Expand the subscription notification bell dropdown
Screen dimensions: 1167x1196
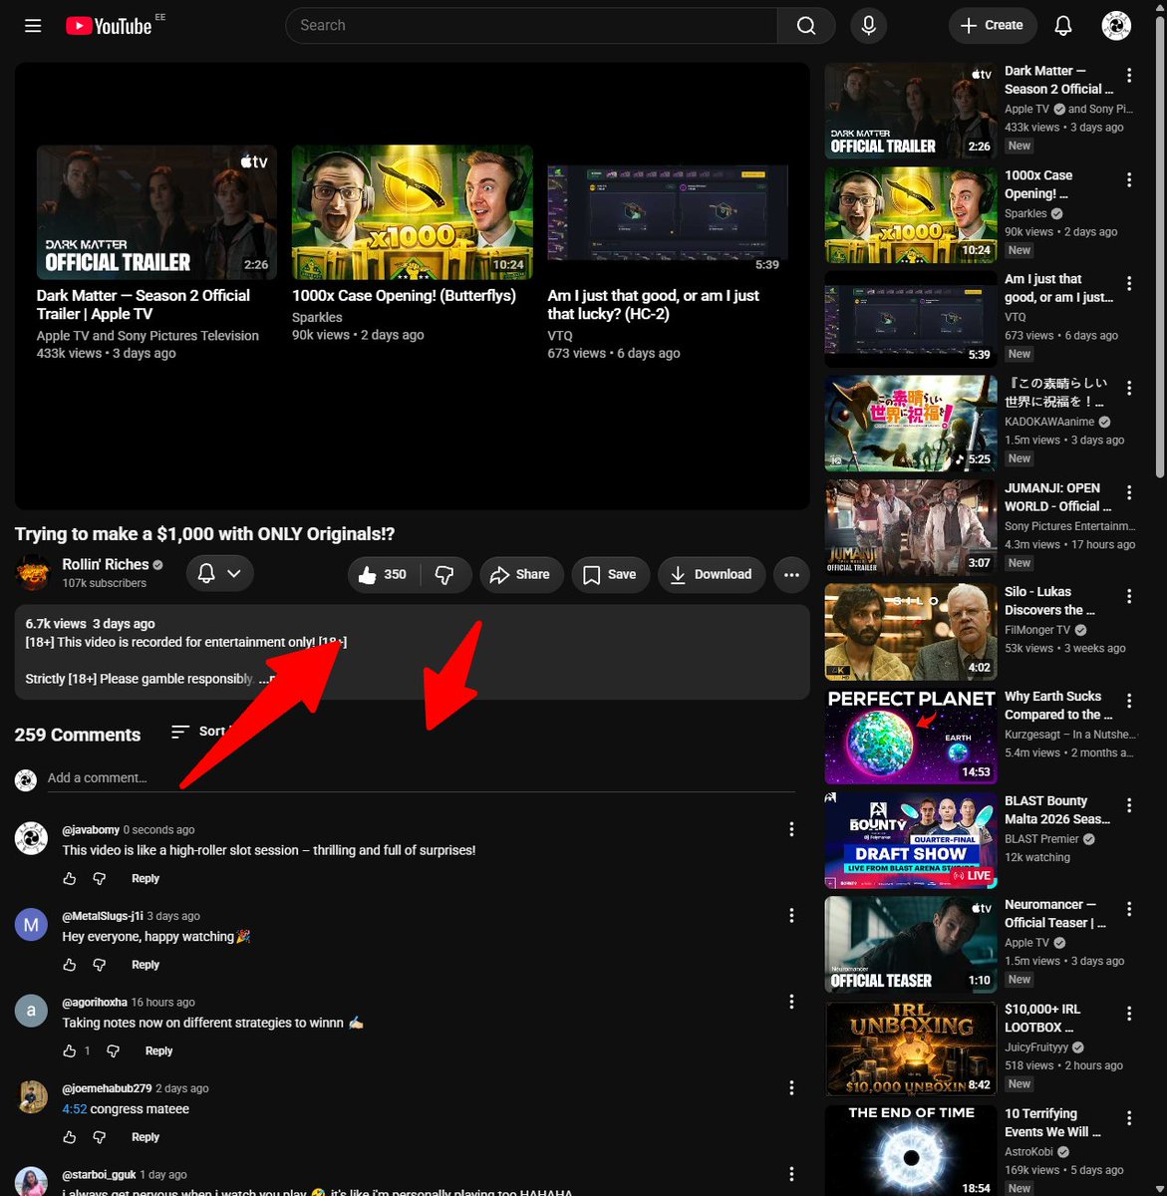pyautogui.click(x=219, y=573)
